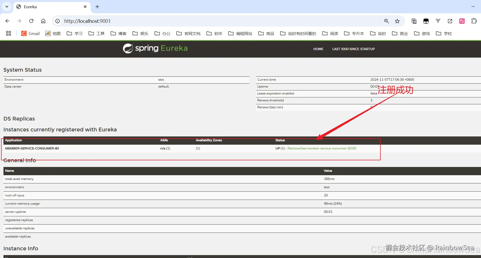
Task: Open the 地图 bookmark
Action: [53, 33]
